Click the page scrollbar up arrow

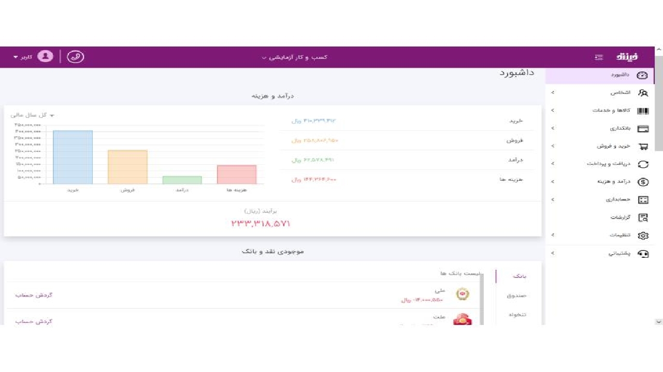pyautogui.click(x=659, y=50)
